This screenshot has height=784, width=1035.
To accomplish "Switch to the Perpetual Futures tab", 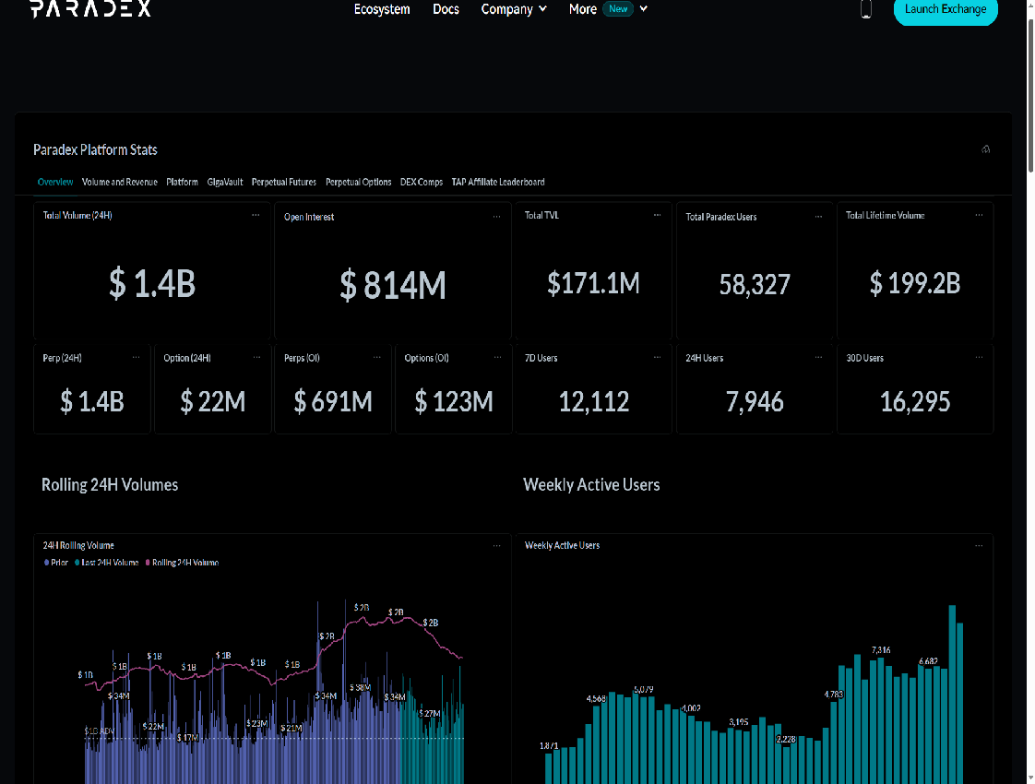I will (x=284, y=182).
